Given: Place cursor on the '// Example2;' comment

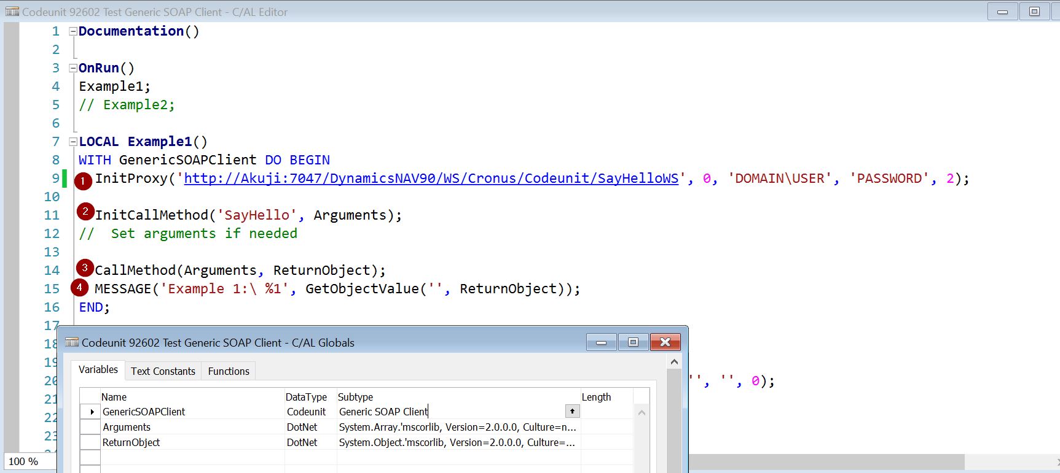Looking at the screenshot, I should pos(127,105).
